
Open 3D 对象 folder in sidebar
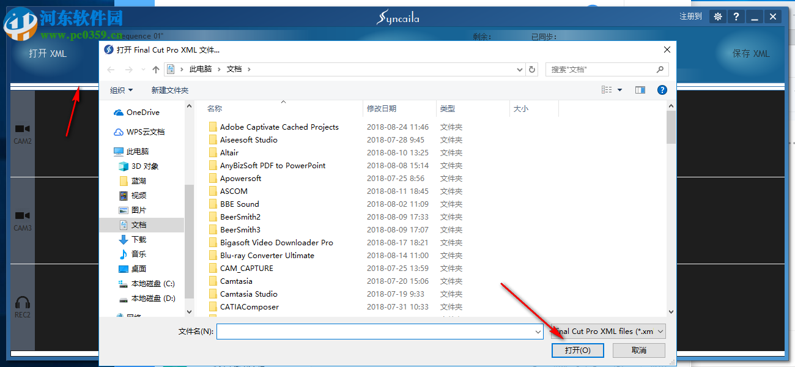(138, 166)
